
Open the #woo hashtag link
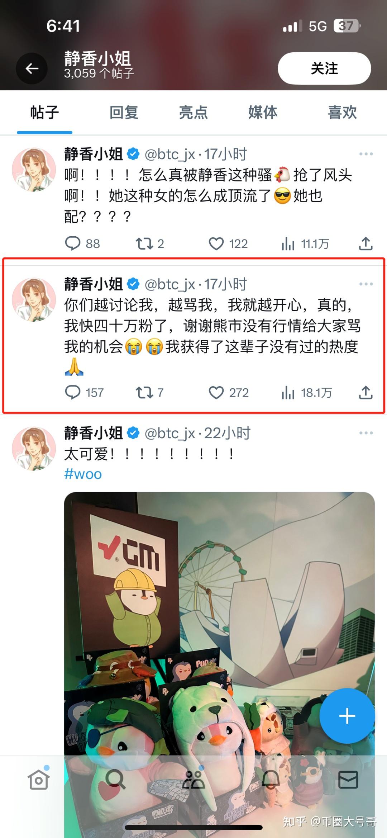pos(83,474)
